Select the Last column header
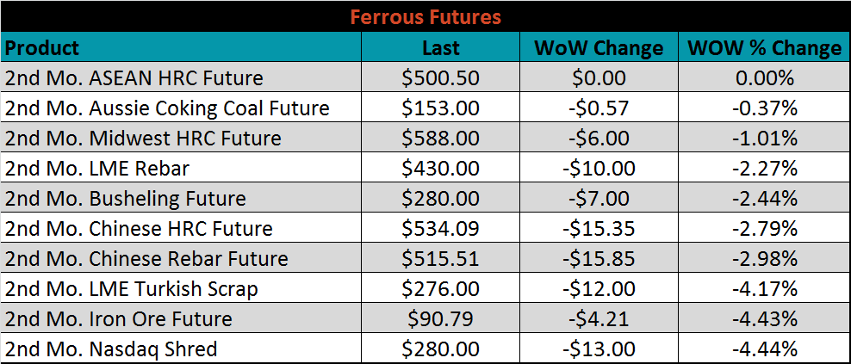This screenshot has width=851, height=364. pyautogui.click(x=441, y=47)
